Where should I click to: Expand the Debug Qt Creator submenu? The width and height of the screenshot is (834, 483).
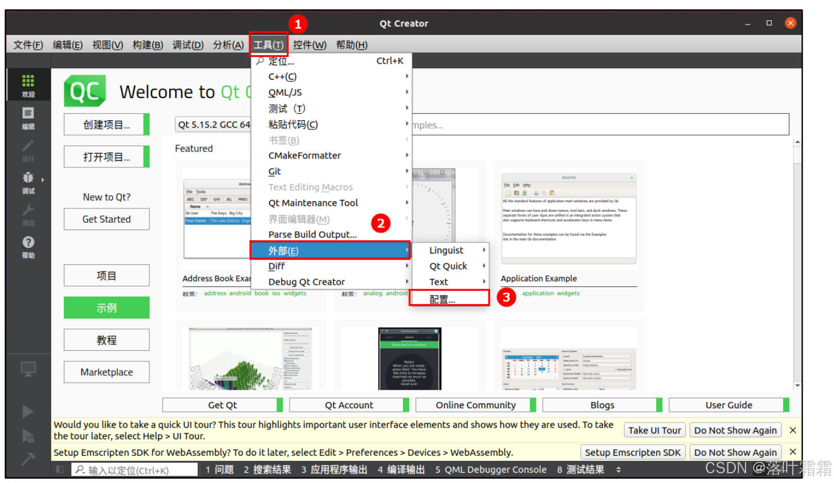331,282
